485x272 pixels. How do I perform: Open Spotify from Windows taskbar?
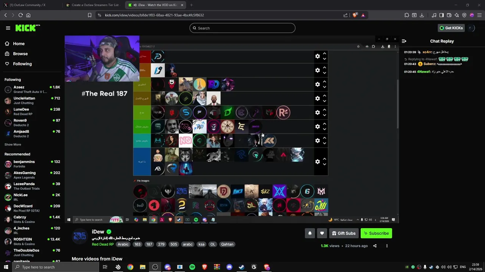click(x=192, y=267)
